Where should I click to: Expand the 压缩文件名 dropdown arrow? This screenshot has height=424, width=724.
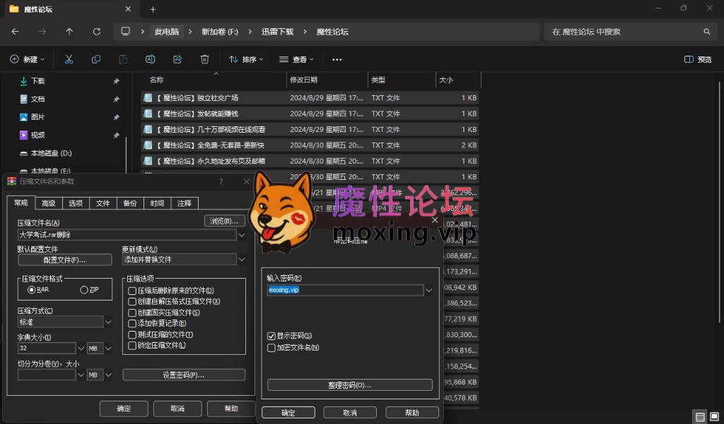pyautogui.click(x=242, y=235)
